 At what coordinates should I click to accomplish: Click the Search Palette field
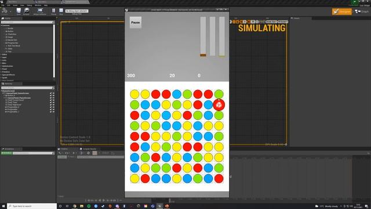coord(28,22)
